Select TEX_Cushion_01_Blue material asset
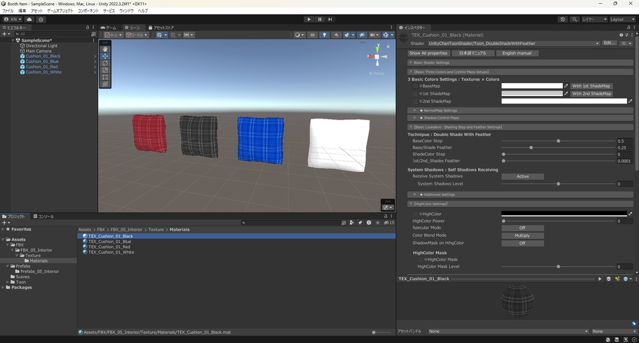The height and width of the screenshot is (343, 639). click(x=110, y=241)
